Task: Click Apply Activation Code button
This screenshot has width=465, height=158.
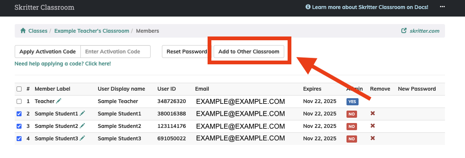Action: pos(48,52)
